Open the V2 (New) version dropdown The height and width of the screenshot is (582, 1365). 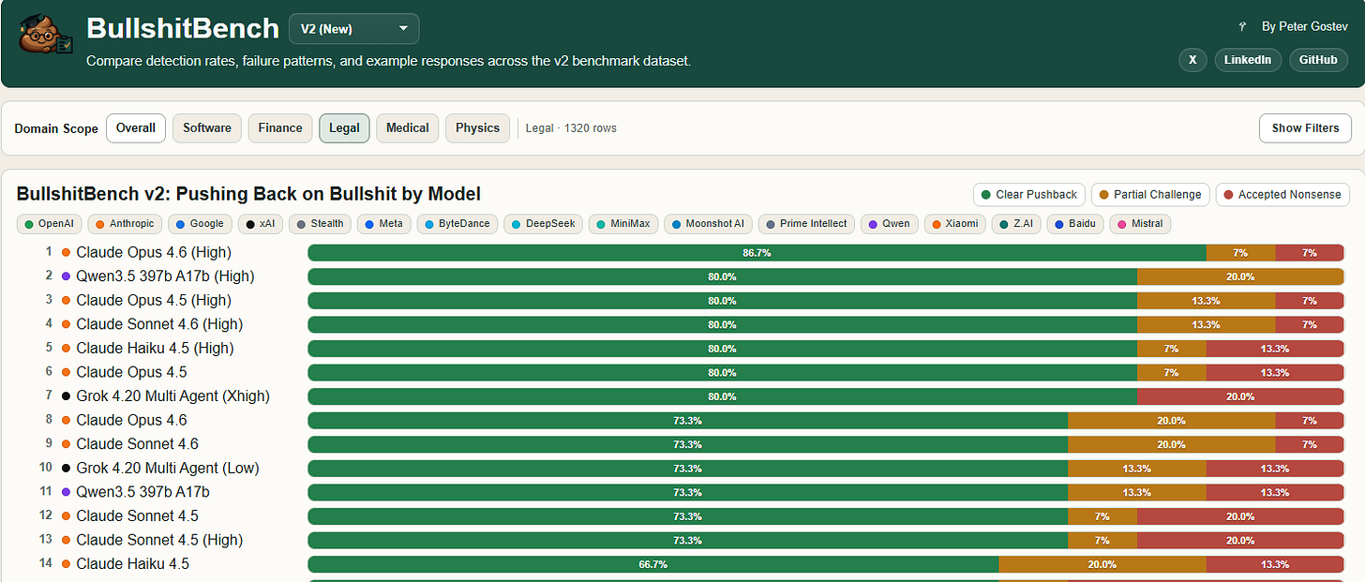354,29
